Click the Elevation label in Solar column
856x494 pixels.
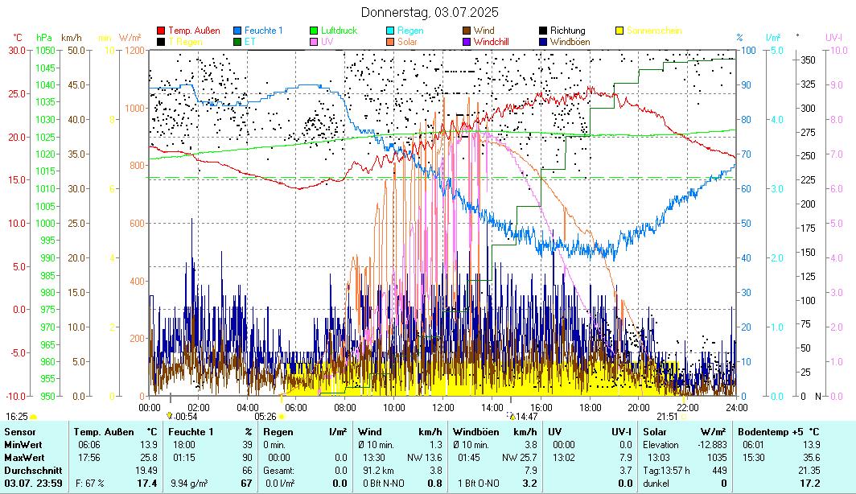[661, 445]
